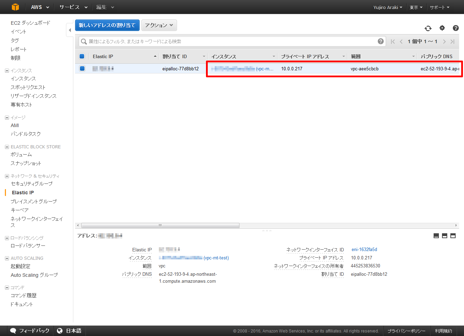Screen dimensions: 464x336
Task: Open the AWS dropdown menu
Action: tap(40, 7)
